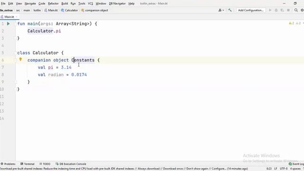Click the Debug toolbar icon

click(x=276, y=10)
